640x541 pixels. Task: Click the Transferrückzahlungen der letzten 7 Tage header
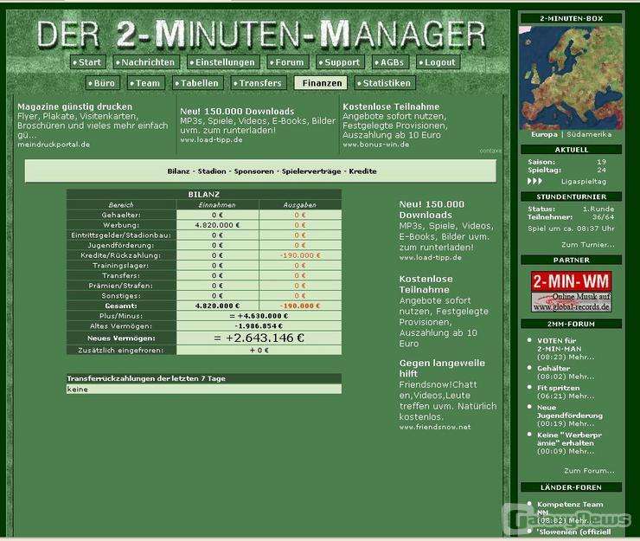coord(203,378)
